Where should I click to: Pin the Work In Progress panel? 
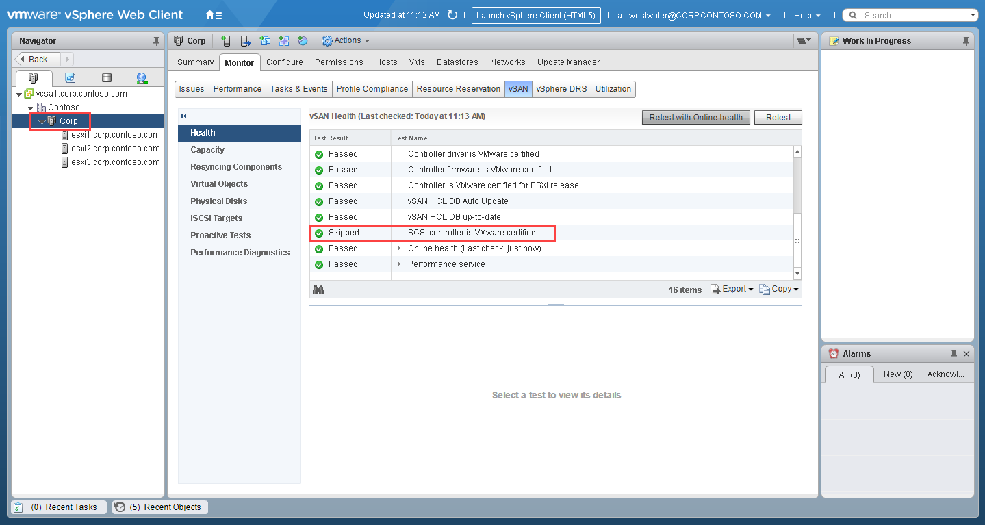pyautogui.click(x=966, y=41)
